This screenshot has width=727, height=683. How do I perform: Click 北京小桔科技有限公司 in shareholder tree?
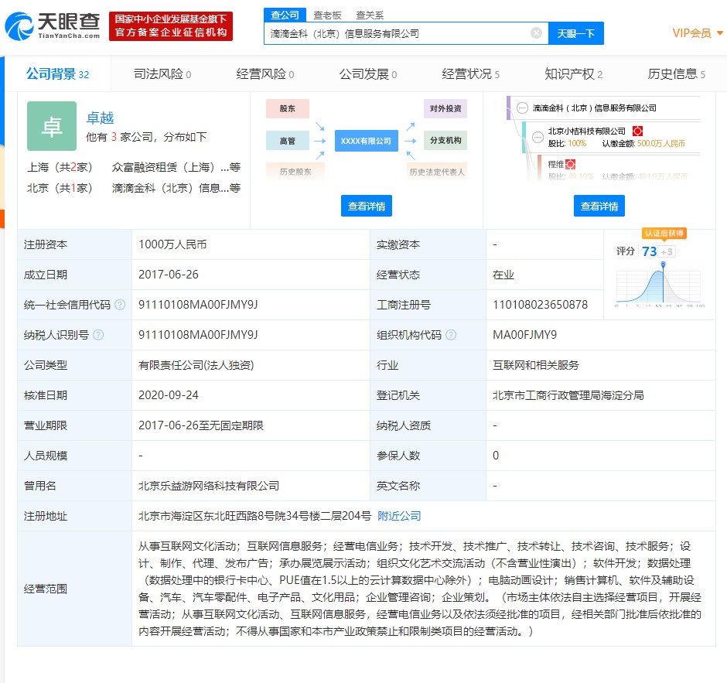[x=586, y=131]
